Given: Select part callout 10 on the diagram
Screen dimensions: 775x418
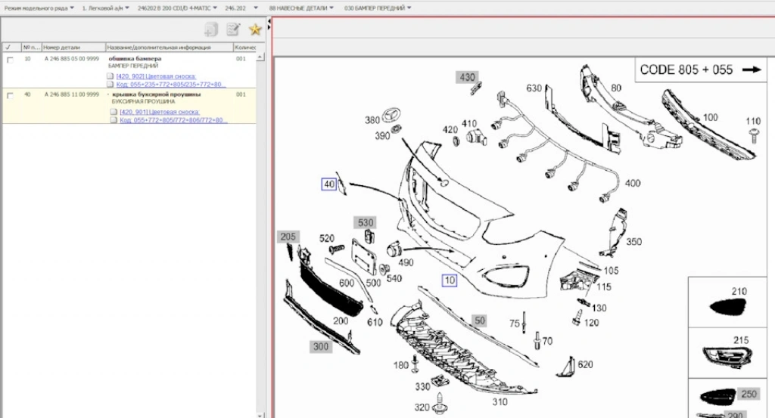Looking at the screenshot, I should coord(450,280).
